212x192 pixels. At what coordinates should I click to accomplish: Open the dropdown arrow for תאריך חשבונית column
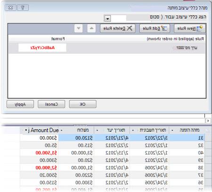[x=133, y=130]
